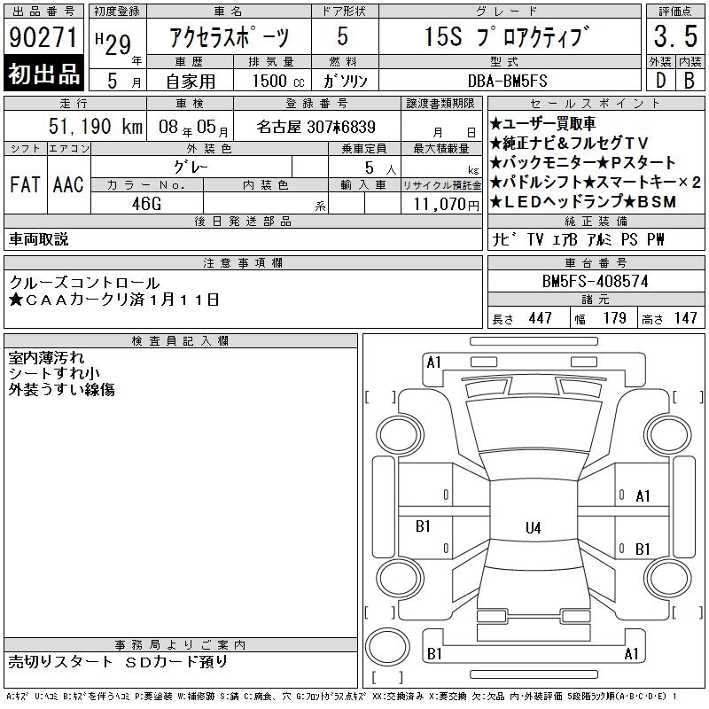Click recycle deposit 11,070円
Screen dimensions: 709x709
click(446, 205)
